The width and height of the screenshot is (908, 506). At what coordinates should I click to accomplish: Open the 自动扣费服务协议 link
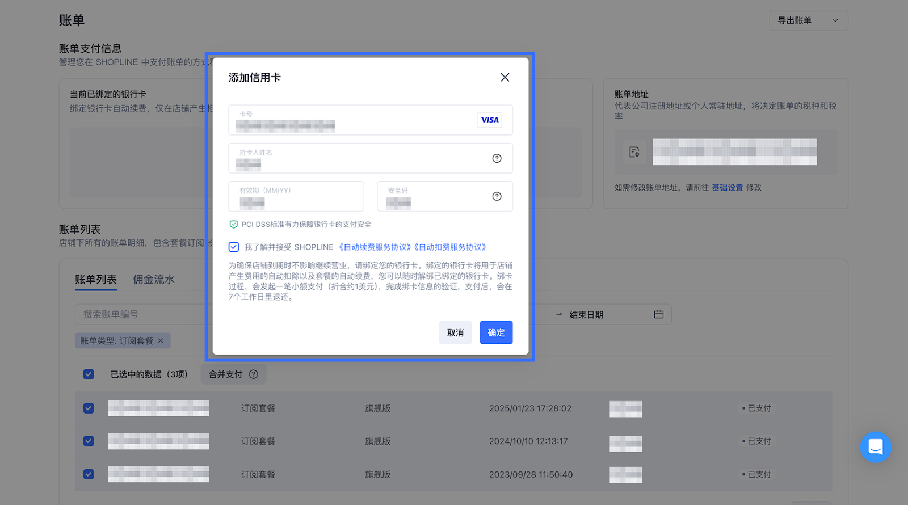point(450,247)
